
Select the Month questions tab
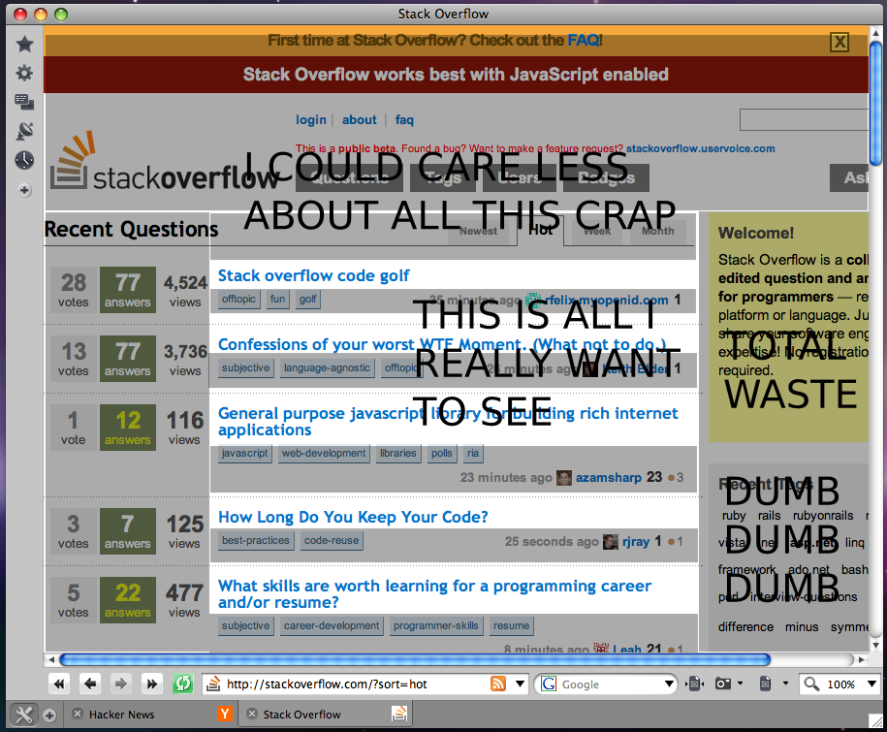[658, 232]
